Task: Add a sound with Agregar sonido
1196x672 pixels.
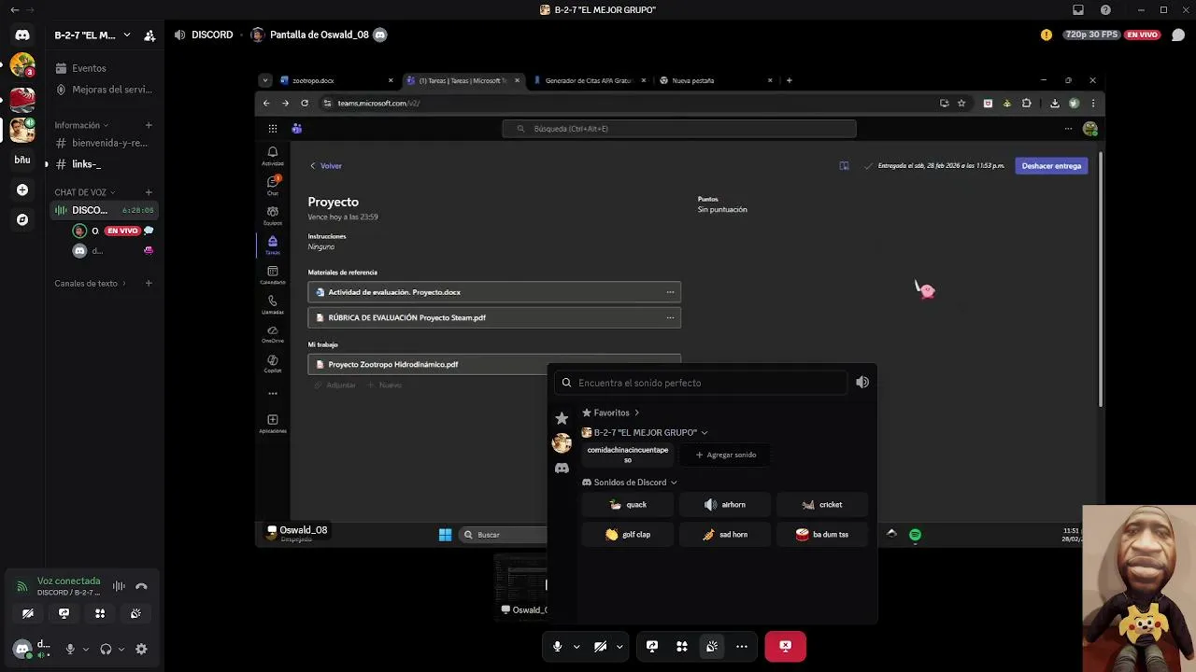Action: pyautogui.click(x=726, y=455)
